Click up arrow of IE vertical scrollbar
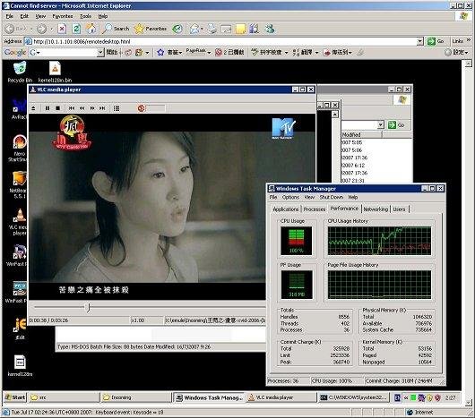This screenshot has width=475, height=418. click(x=469, y=64)
